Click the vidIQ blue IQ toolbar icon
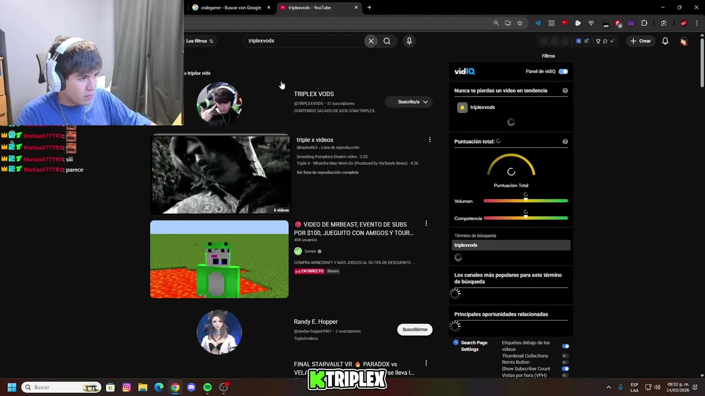 click(578, 41)
